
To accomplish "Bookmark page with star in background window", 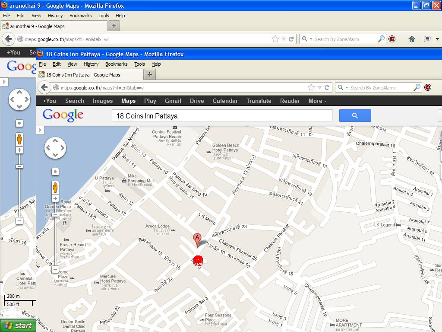I will 275,39.
